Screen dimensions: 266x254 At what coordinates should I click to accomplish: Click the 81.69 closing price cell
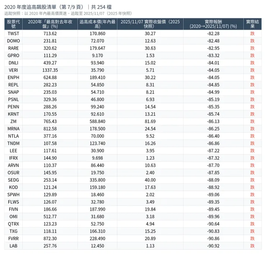(x=150, y=121)
